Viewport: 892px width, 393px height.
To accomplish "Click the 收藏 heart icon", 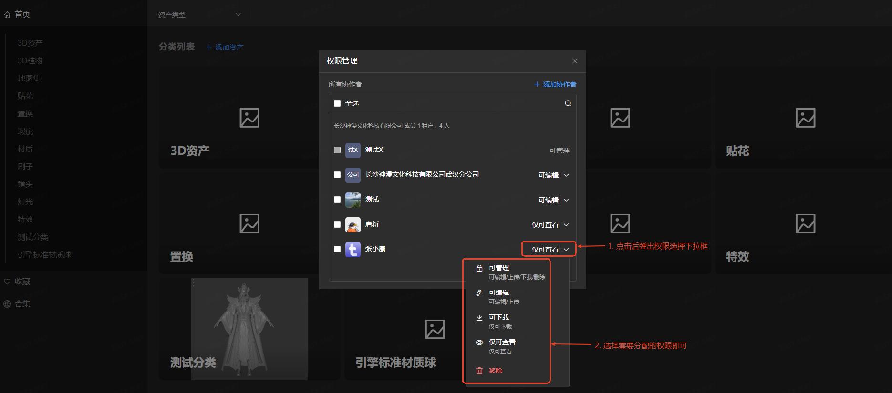I will pos(7,282).
